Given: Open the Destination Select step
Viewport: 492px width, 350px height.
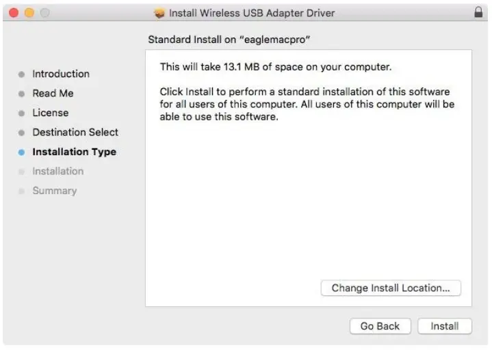Looking at the screenshot, I should coord(75,132).
